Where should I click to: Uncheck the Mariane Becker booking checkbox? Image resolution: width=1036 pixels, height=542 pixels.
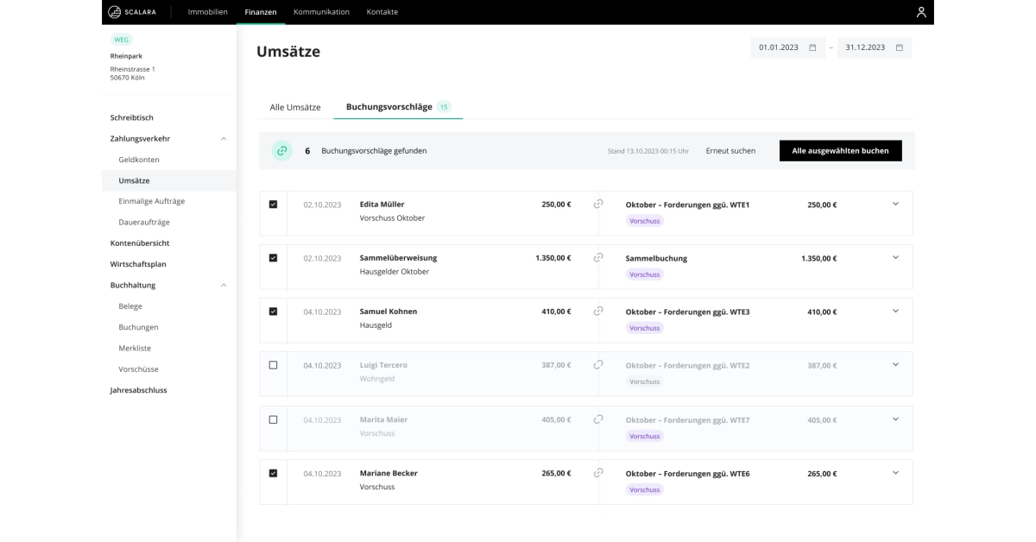[x=273, y=473]
